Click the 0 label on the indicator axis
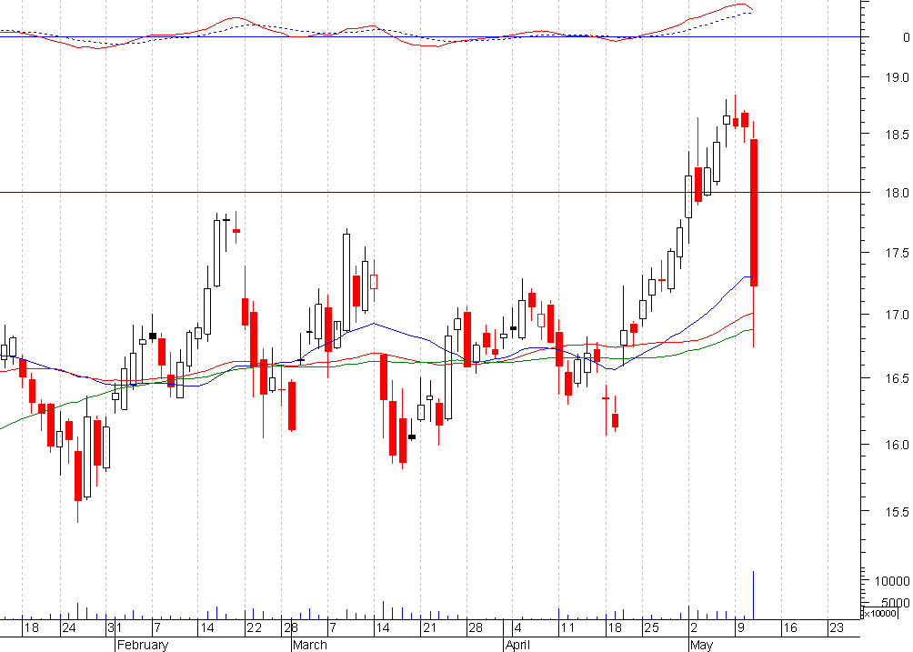 pyautogui.click(x=906, y=37)
